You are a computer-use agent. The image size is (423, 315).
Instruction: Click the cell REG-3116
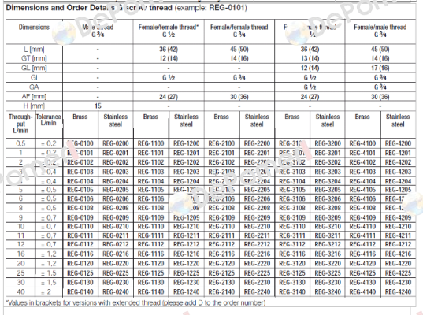pyautogui.click(x=292, y=254)
